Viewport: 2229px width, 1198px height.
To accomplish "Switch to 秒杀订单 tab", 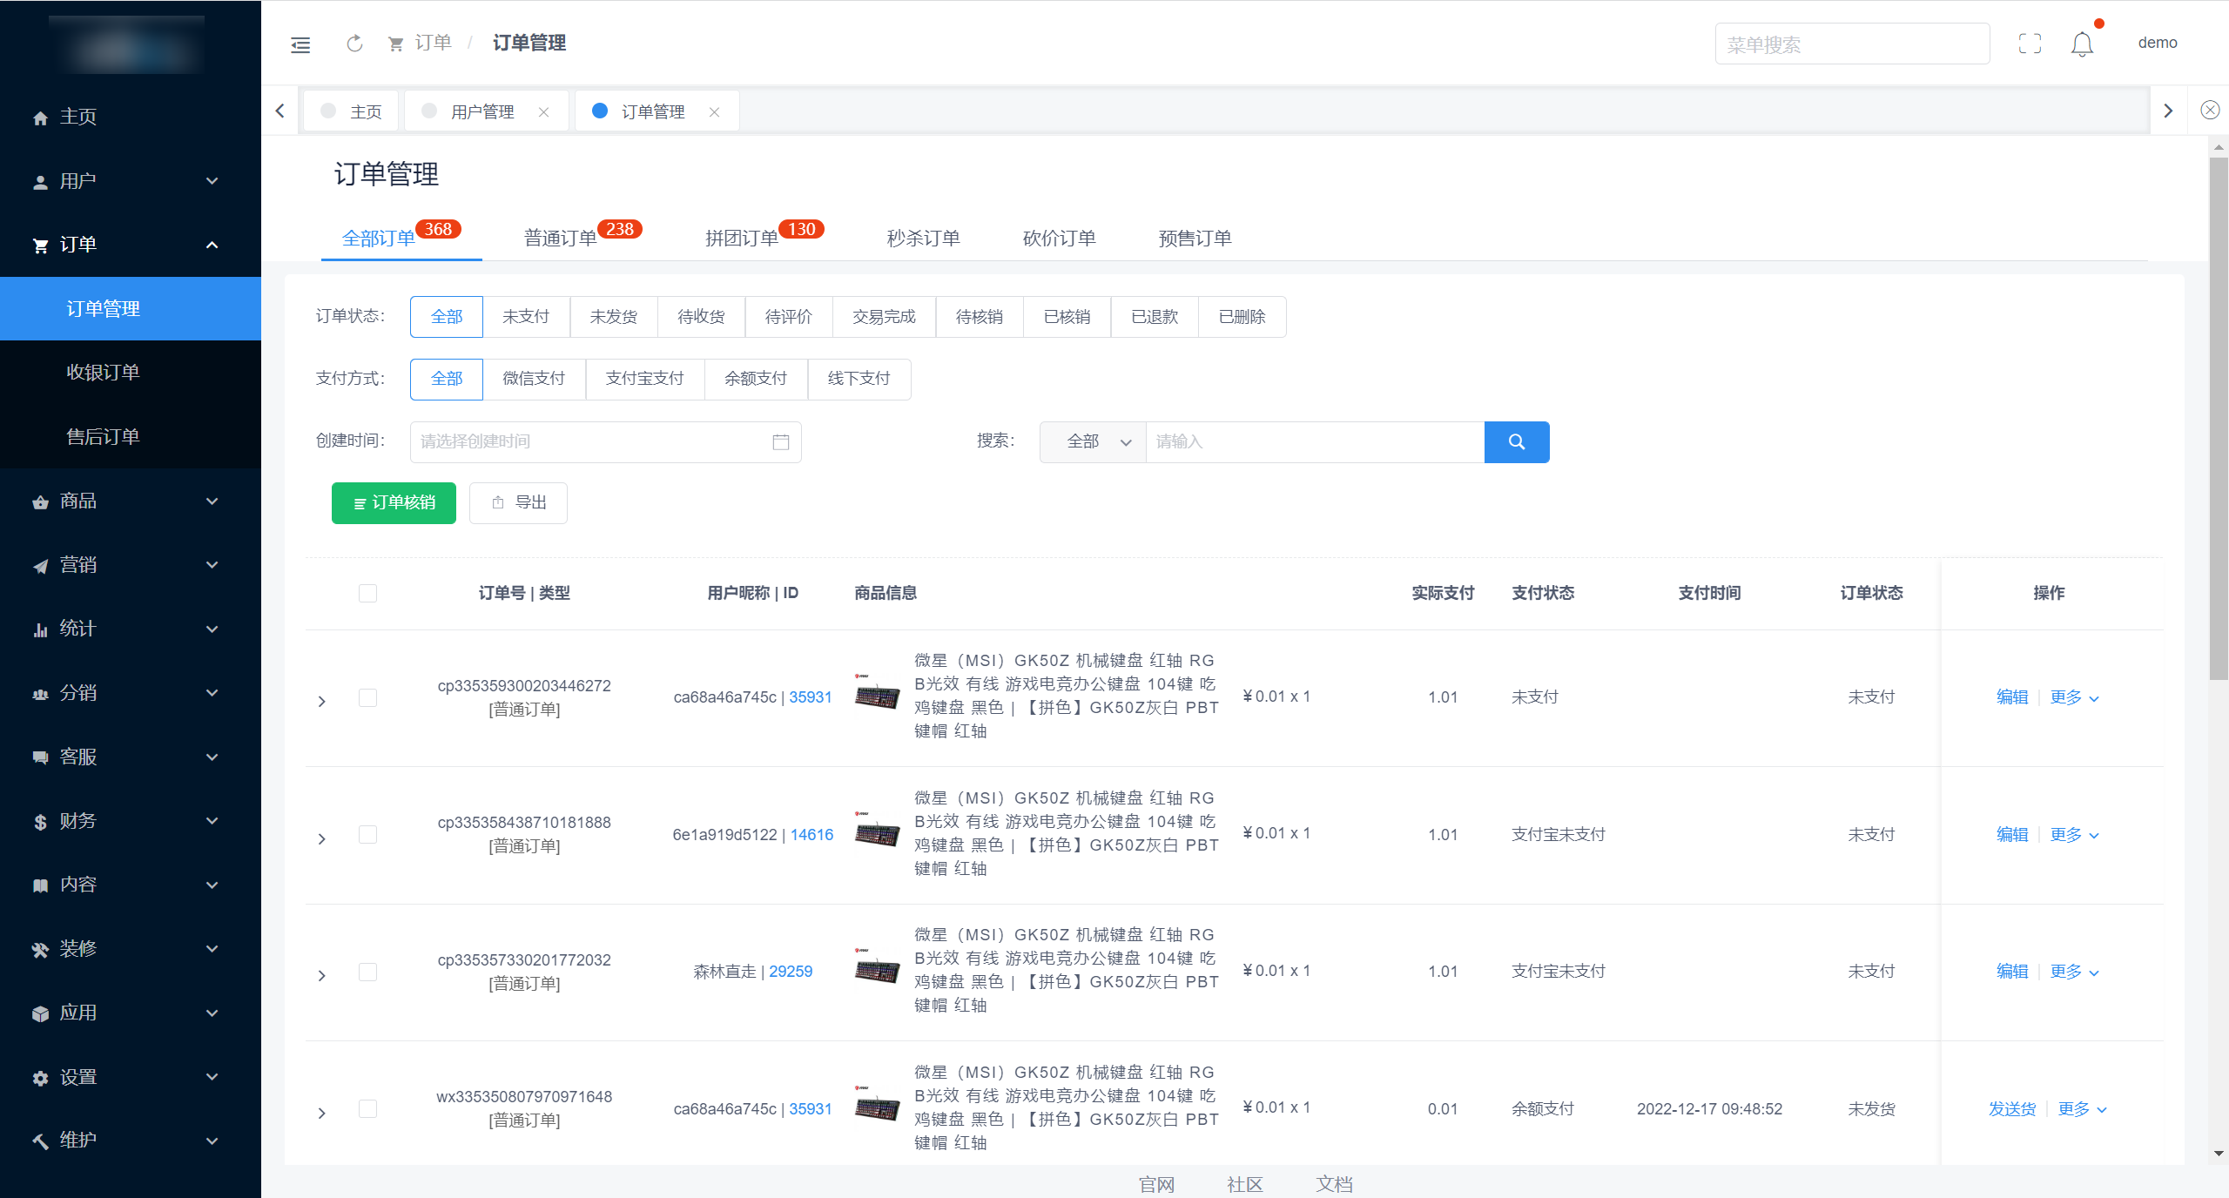I will point(923,238).
